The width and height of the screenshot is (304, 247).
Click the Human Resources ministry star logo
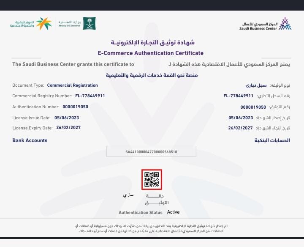click(44, 24)
